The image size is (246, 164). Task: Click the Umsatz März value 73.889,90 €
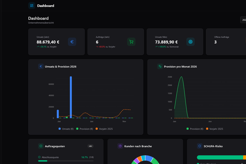click(166, 42)
